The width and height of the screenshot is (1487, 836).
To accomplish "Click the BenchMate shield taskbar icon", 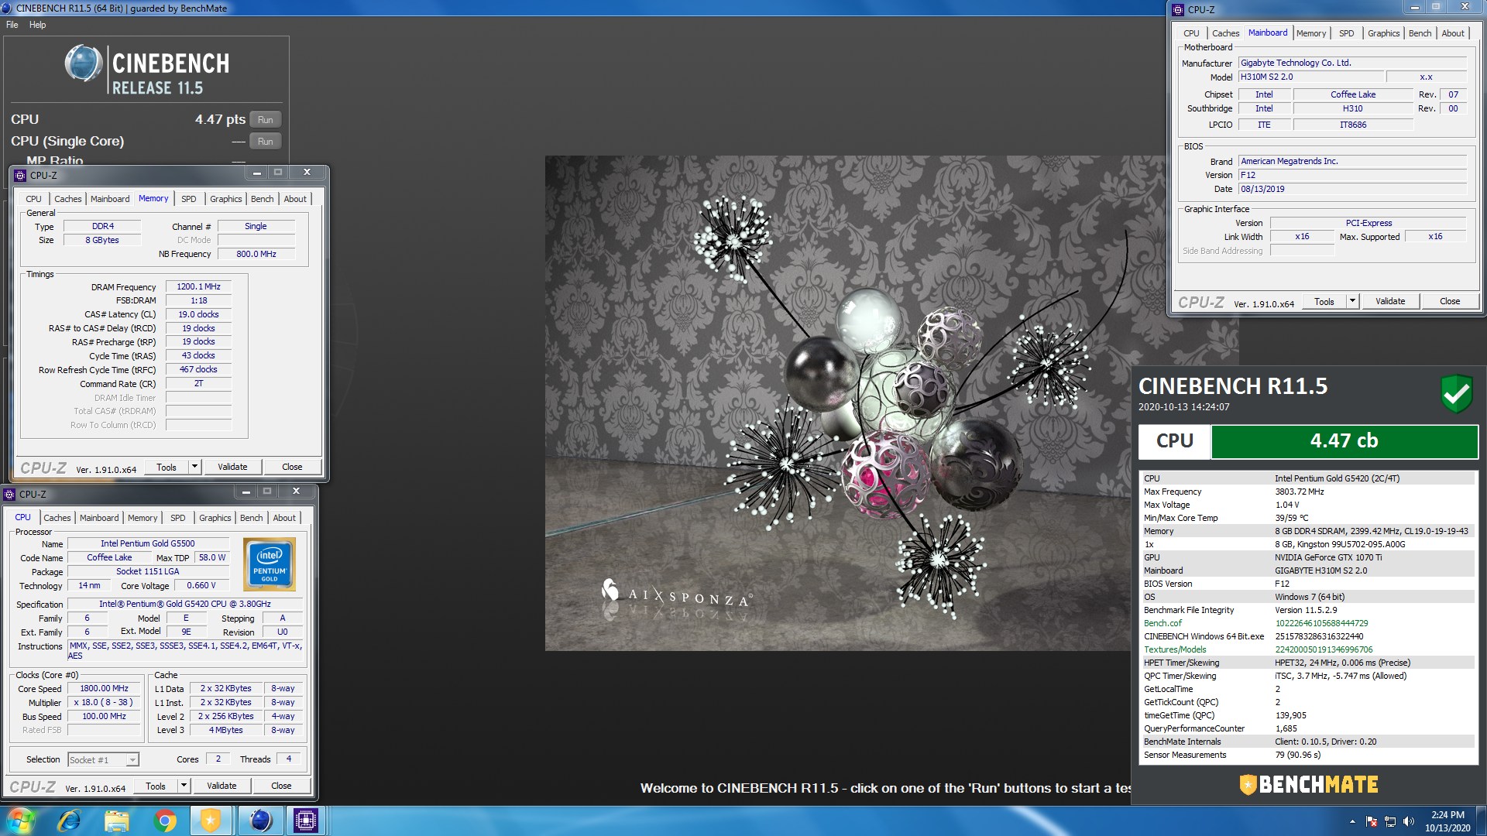I will tap(211, 821).
